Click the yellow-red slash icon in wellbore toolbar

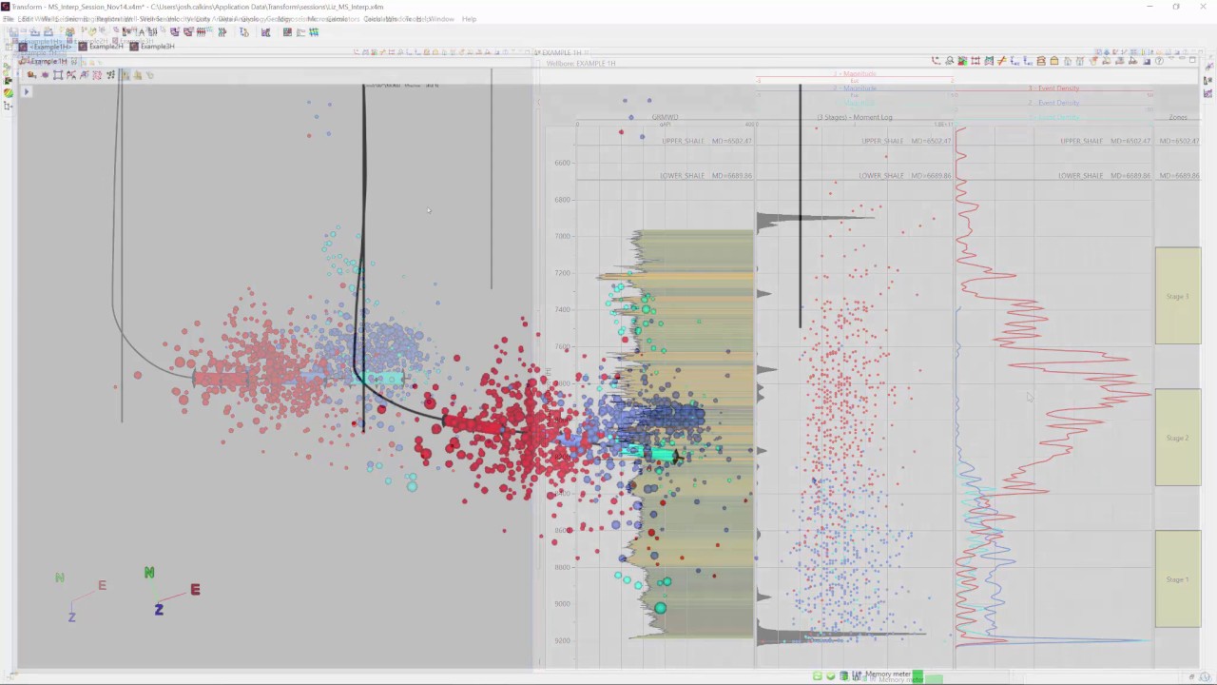coord(1002,61)
